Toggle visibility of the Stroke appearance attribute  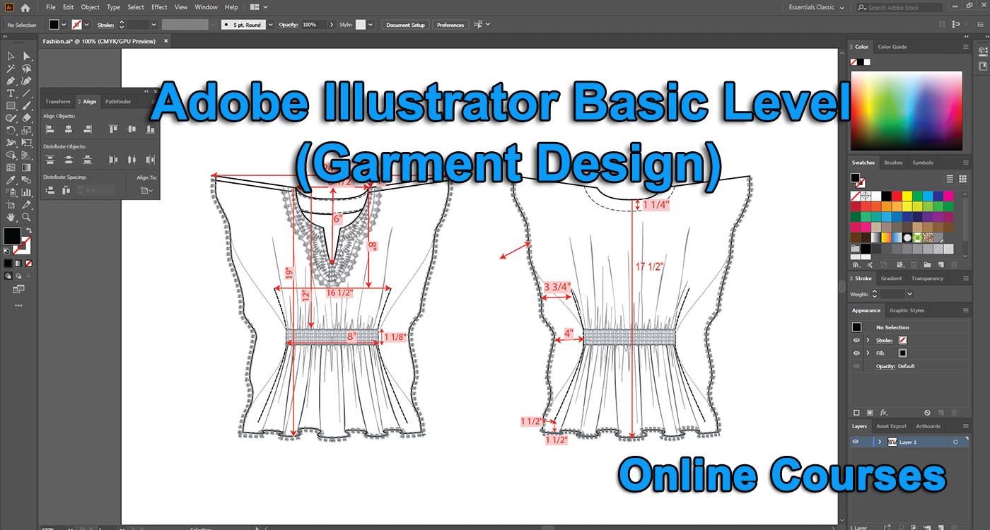pos(856,340)
